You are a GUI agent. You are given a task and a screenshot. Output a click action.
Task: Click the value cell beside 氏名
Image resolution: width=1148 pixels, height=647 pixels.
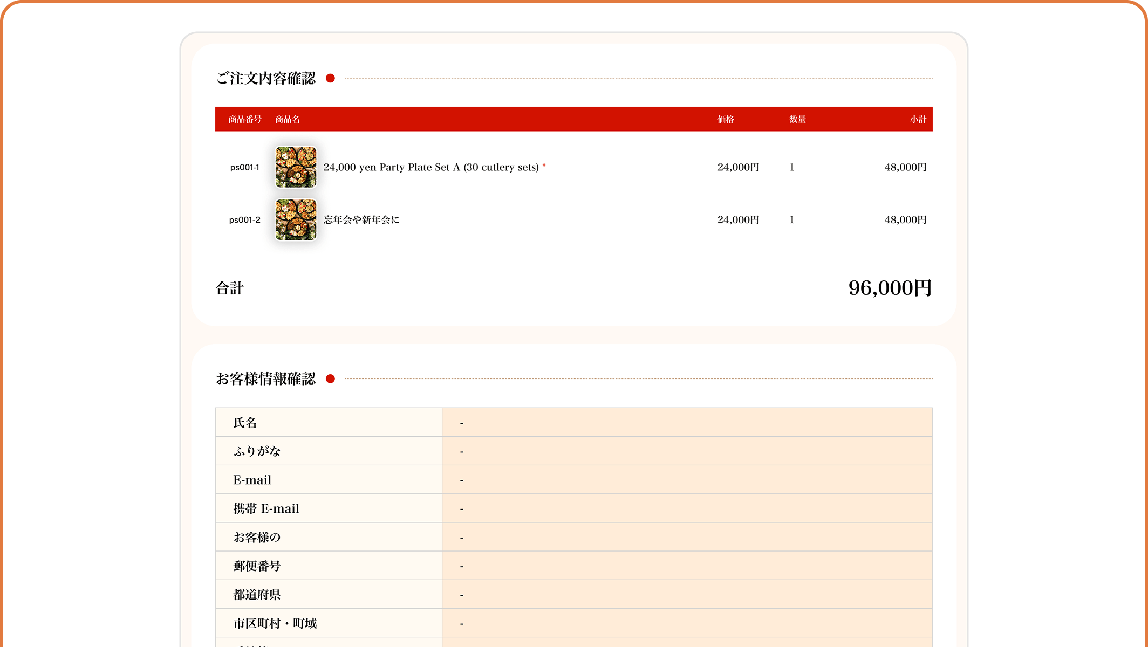click(x=687, y=422)
